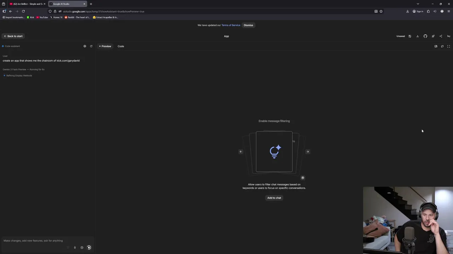The width and height of the screenshot is (453, 254).
Task: Click user prompt text about kick.com/garydavid
Action: pos(41,61)
